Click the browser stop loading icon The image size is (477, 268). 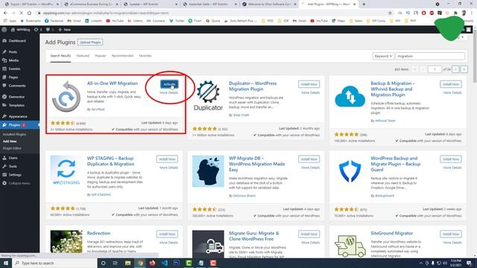pyautogui.click(x=21, y=13)
